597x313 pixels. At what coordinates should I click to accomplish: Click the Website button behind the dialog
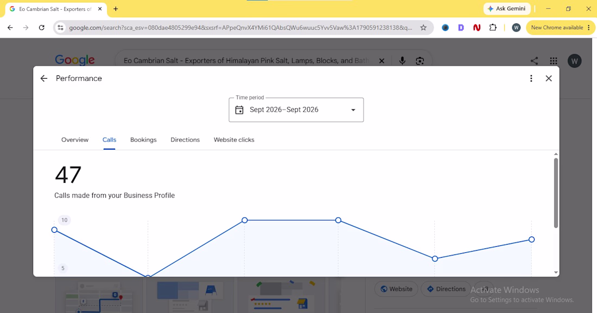click(x=396, y=289)
